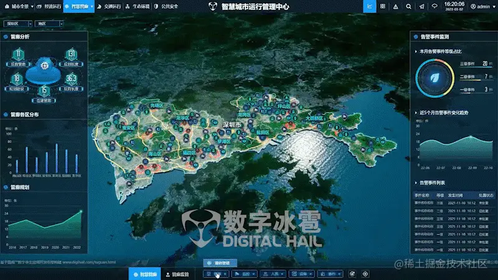Click the central chip icon in 管廊分析
This screenshot has width=498, height=280.
pos(44,66)
